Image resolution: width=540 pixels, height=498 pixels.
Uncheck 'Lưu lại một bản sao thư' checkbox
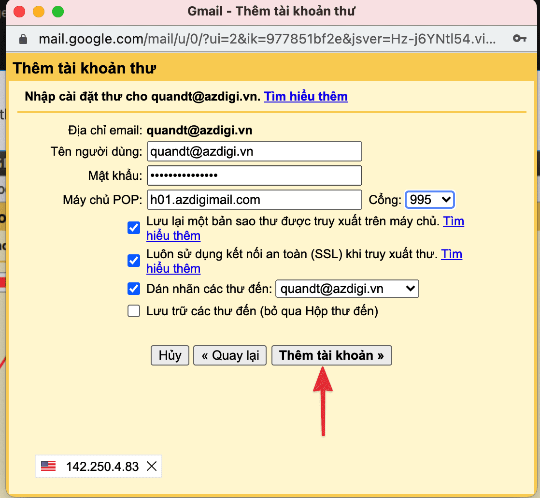(x=134, y=228)
